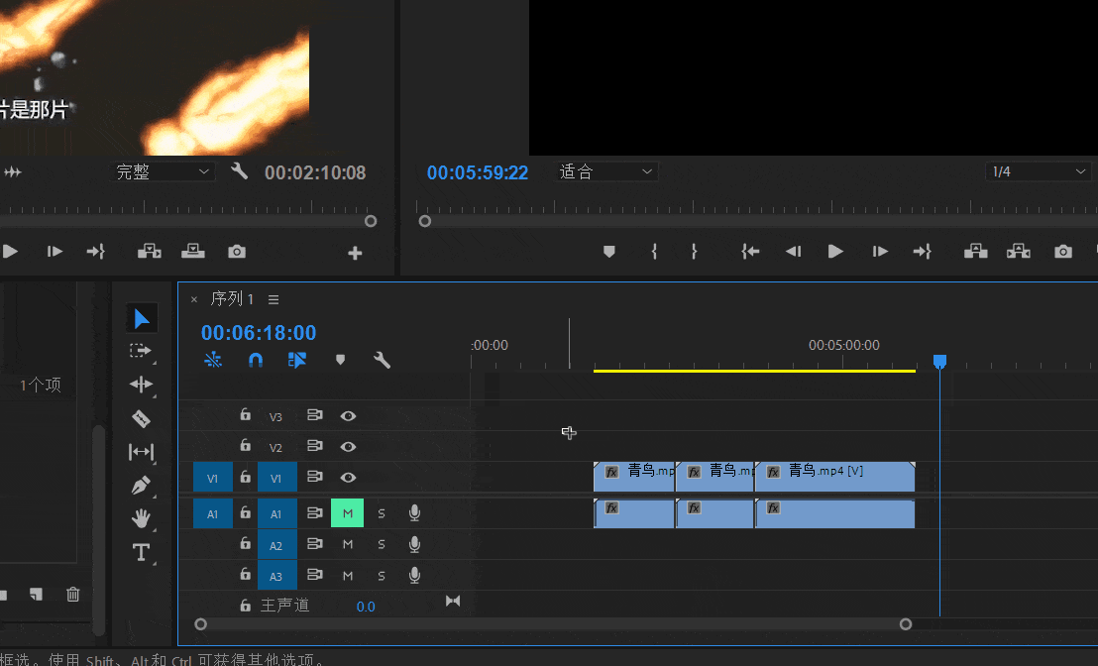Select the Track Select Forward tool
The height and width of the screenshot is (666, 1098).
[x=141, y=351]
